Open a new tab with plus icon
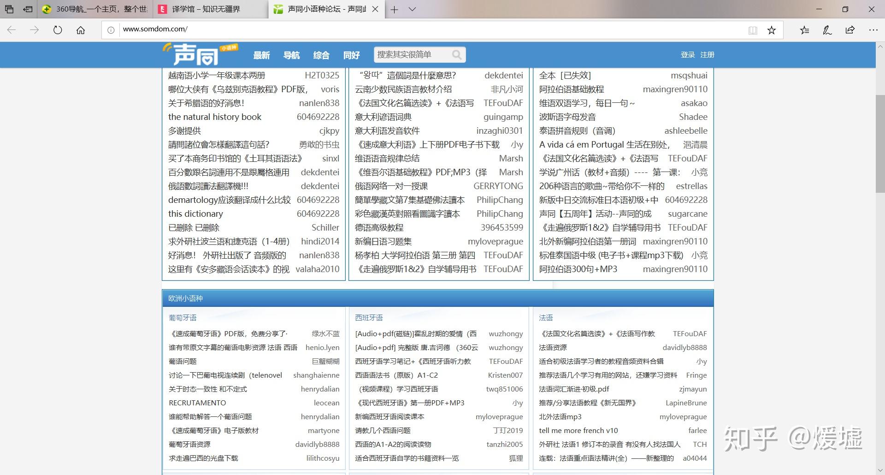Image resolution: width=885 pixels, height=475 pixels. click(x=394, y=9)
